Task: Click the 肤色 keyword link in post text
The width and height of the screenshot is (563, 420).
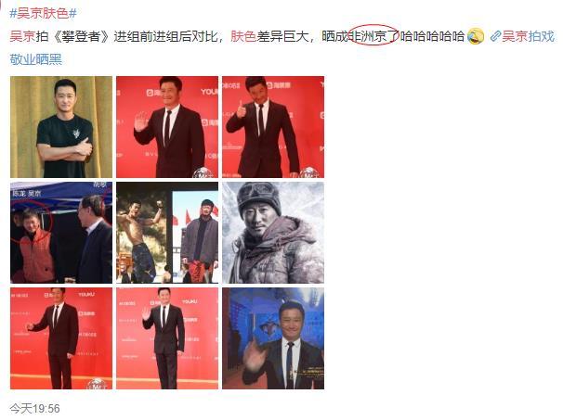Action: point(243,36)
